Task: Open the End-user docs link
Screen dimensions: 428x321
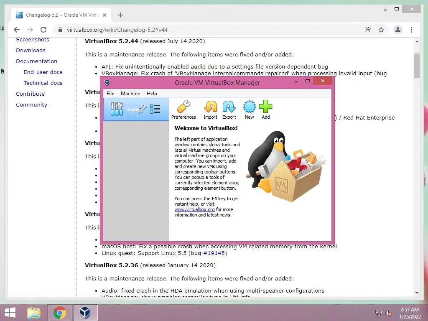Action: click(43, 72)
